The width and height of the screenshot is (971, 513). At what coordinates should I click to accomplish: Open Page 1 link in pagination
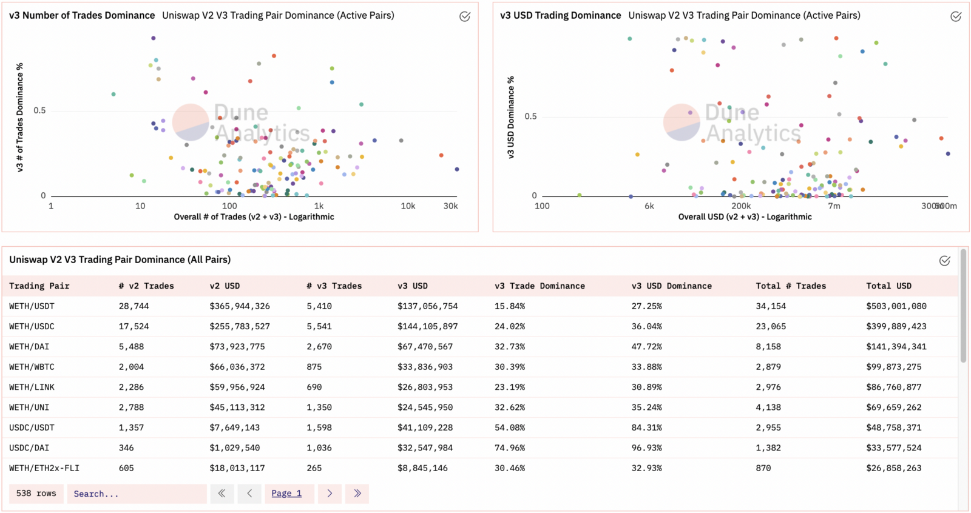(x=286, y=494)
